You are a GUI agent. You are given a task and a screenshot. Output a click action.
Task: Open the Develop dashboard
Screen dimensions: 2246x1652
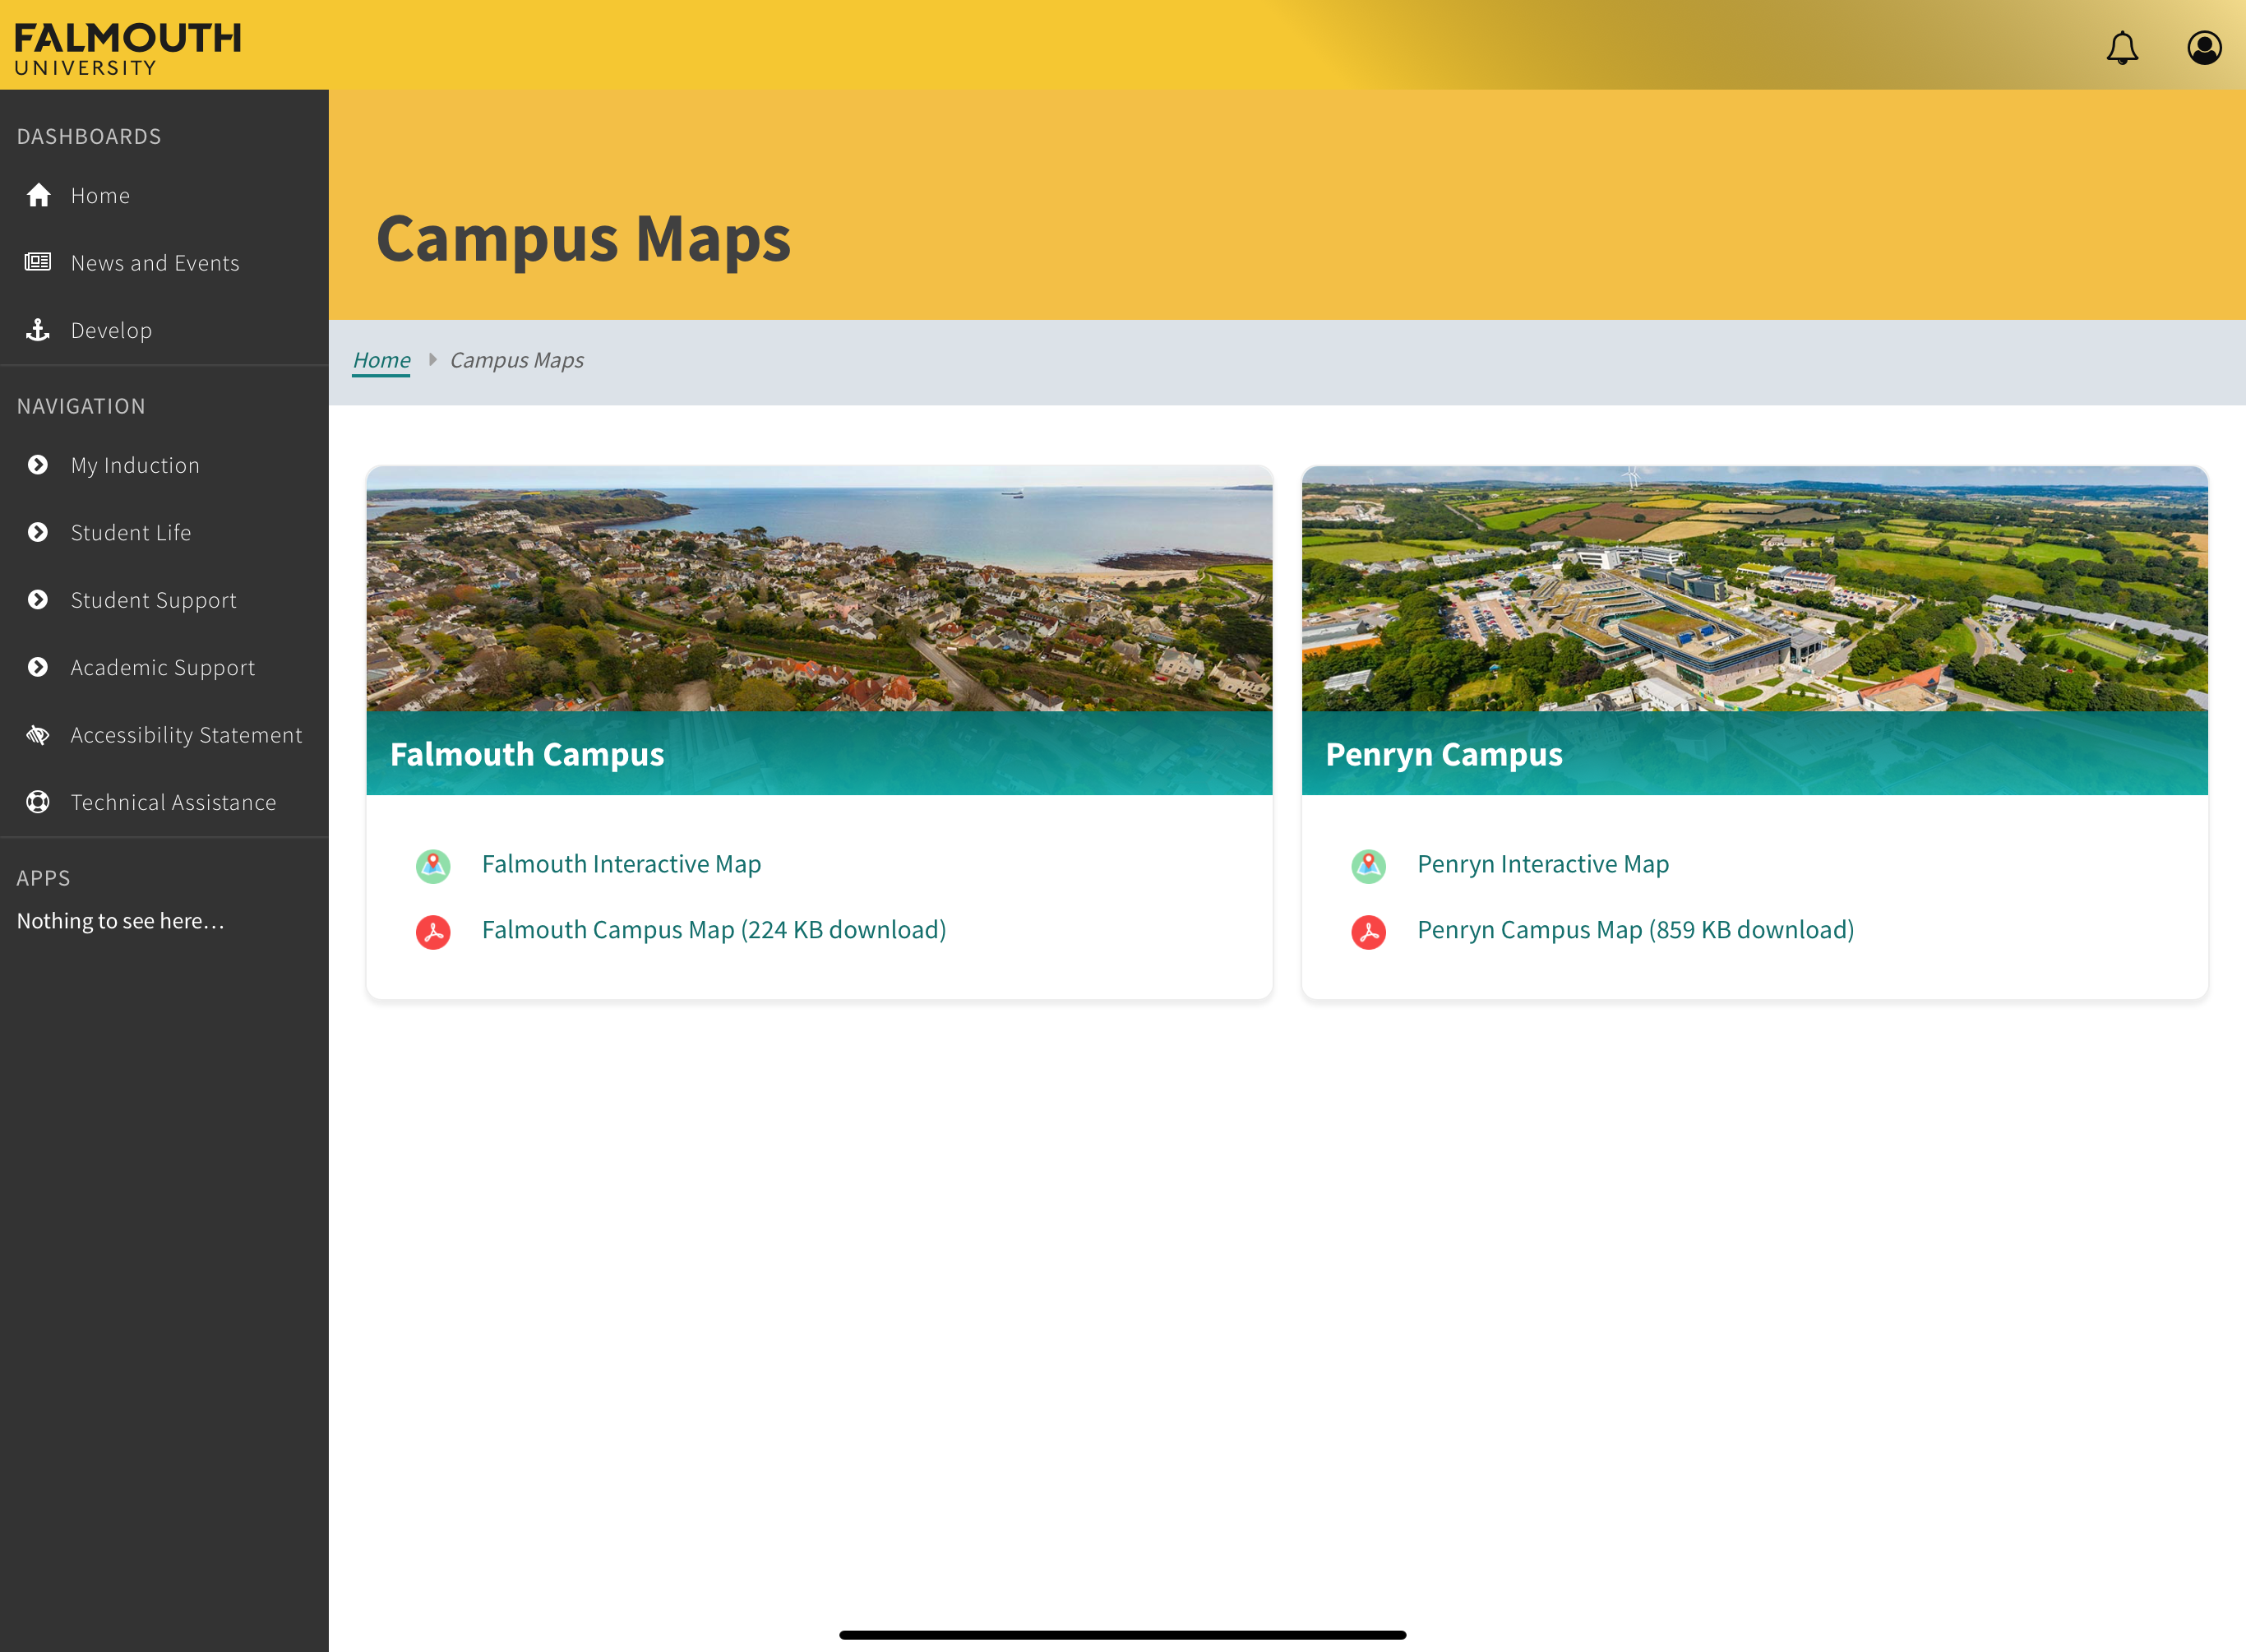coord(164,330)
